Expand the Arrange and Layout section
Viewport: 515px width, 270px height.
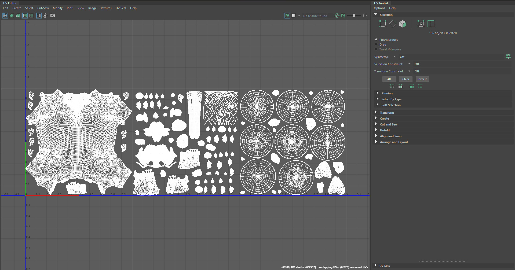coord(376,142)
